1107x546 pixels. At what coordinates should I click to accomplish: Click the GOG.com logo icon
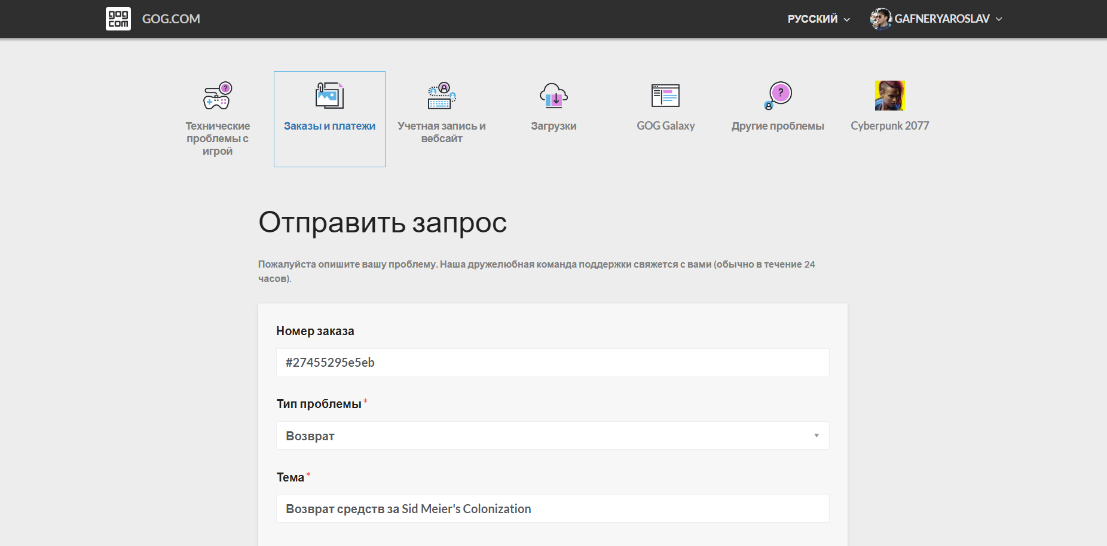pos(118,19)
